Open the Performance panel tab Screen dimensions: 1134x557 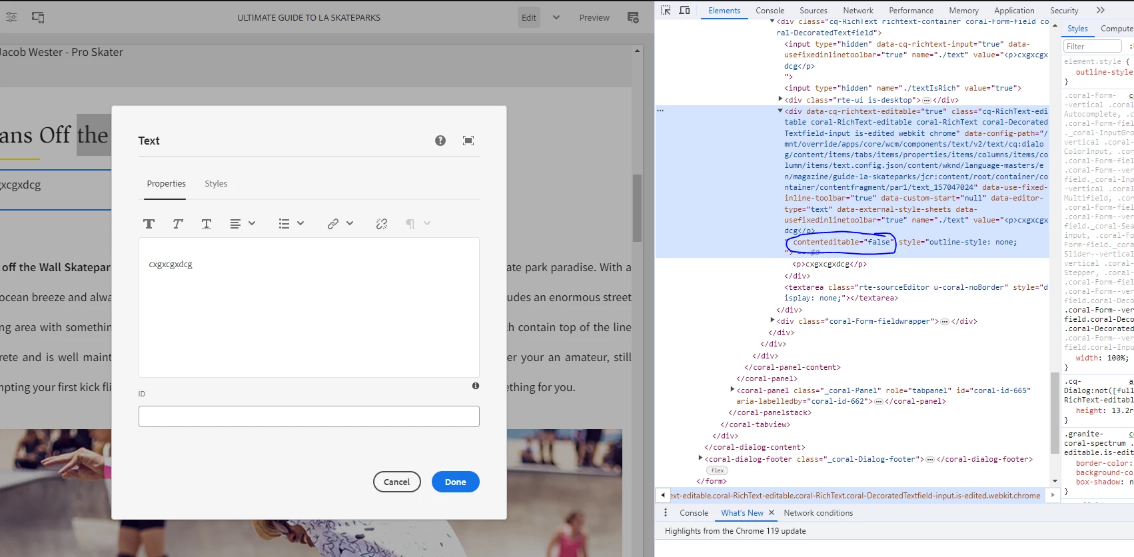[x=911, y=11]
